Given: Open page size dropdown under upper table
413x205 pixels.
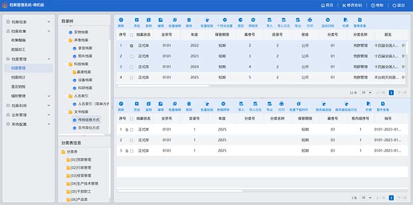Looking at the screenshot, I should point(366,93).
